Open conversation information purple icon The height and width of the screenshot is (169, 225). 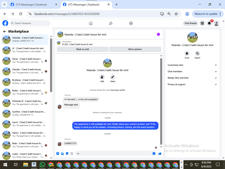tap(158, 34)
